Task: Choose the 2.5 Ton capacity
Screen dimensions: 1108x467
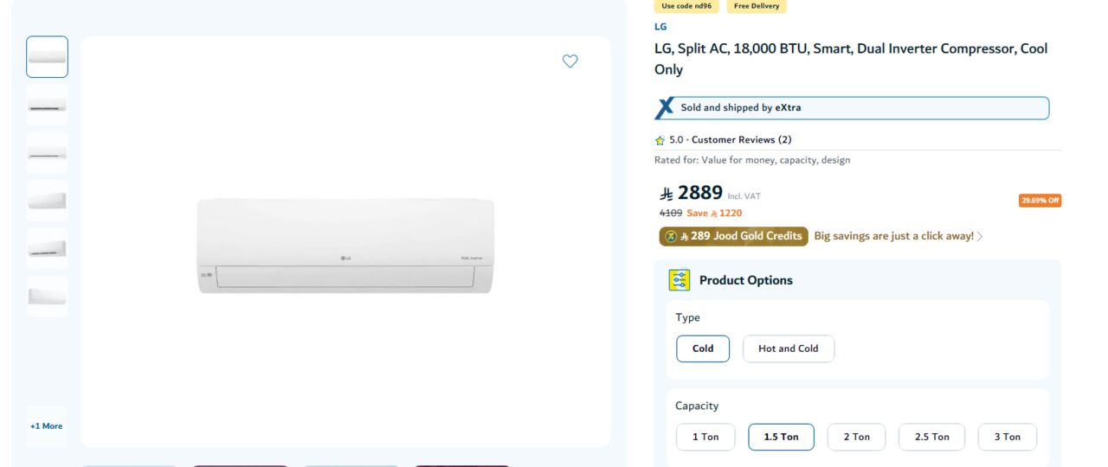Action: [931, 437]
